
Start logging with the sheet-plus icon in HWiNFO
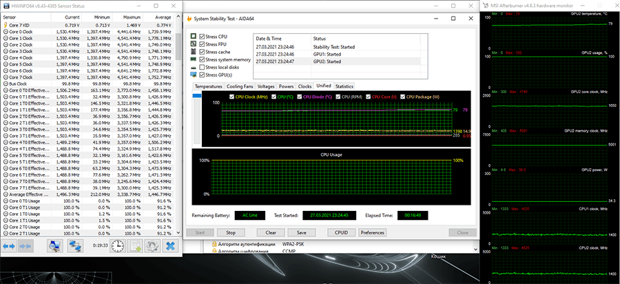click(x=136, y=245)
